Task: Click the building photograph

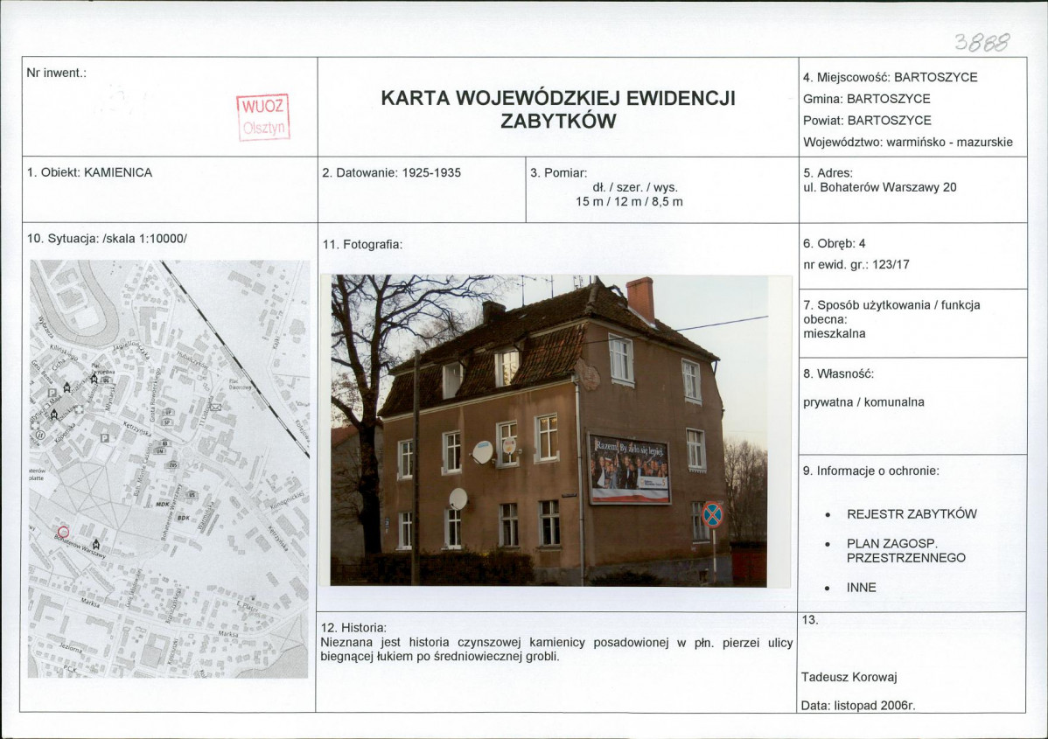Action: pos(548,430)
